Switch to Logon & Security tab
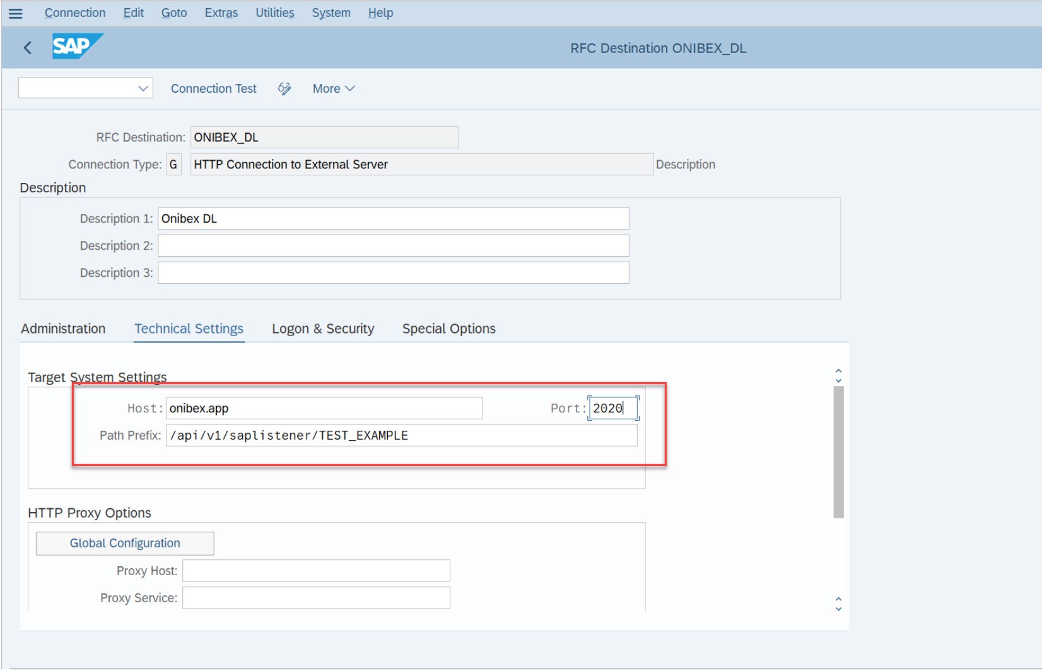Screen dimensions: 1042x671 (x=323, y=329)
